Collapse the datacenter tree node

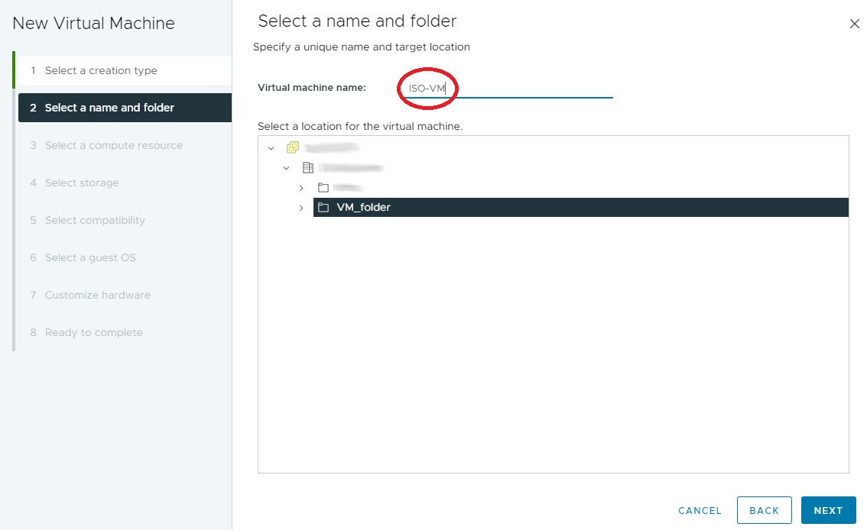(x=286, y=168)
